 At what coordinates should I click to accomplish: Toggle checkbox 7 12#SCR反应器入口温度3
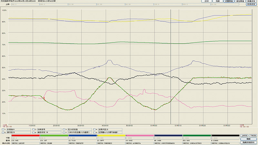coord(64,132)
